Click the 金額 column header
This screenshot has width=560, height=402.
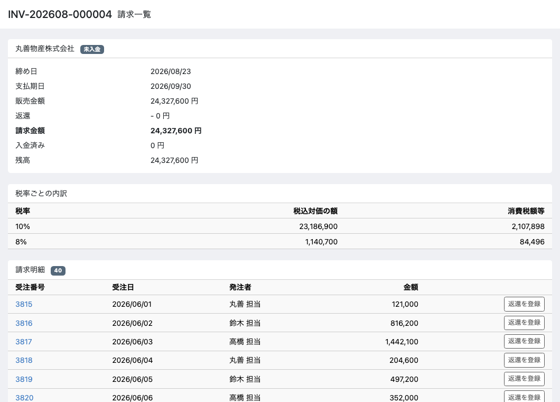tap(410, 287)
